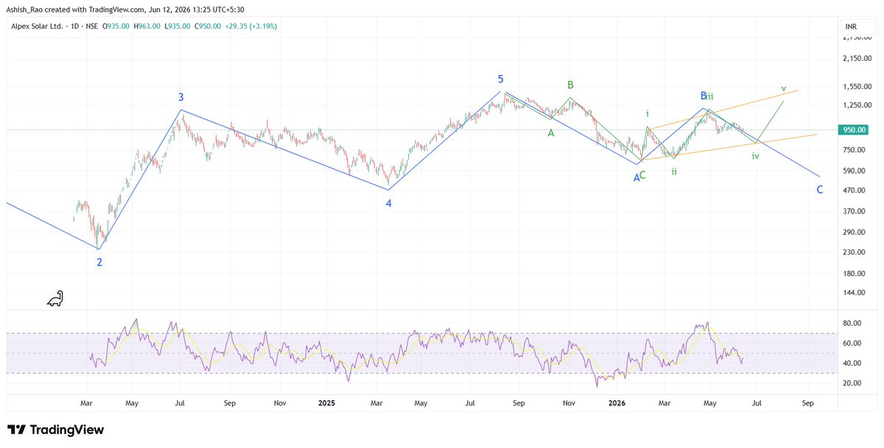Viewport: 884px width, 448px height.
Task: Click the RSI 60.00 axis label
Action: click(x=853, y=343)
